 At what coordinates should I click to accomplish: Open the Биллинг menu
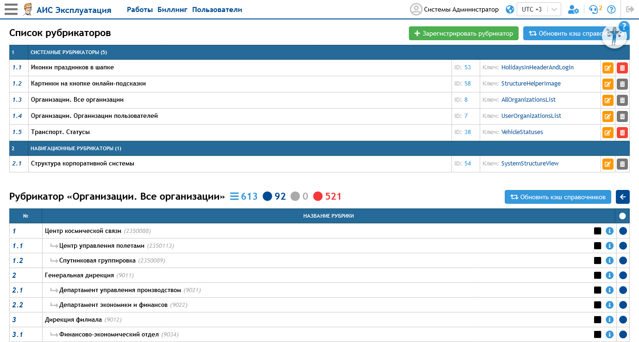tap(173, 10)
